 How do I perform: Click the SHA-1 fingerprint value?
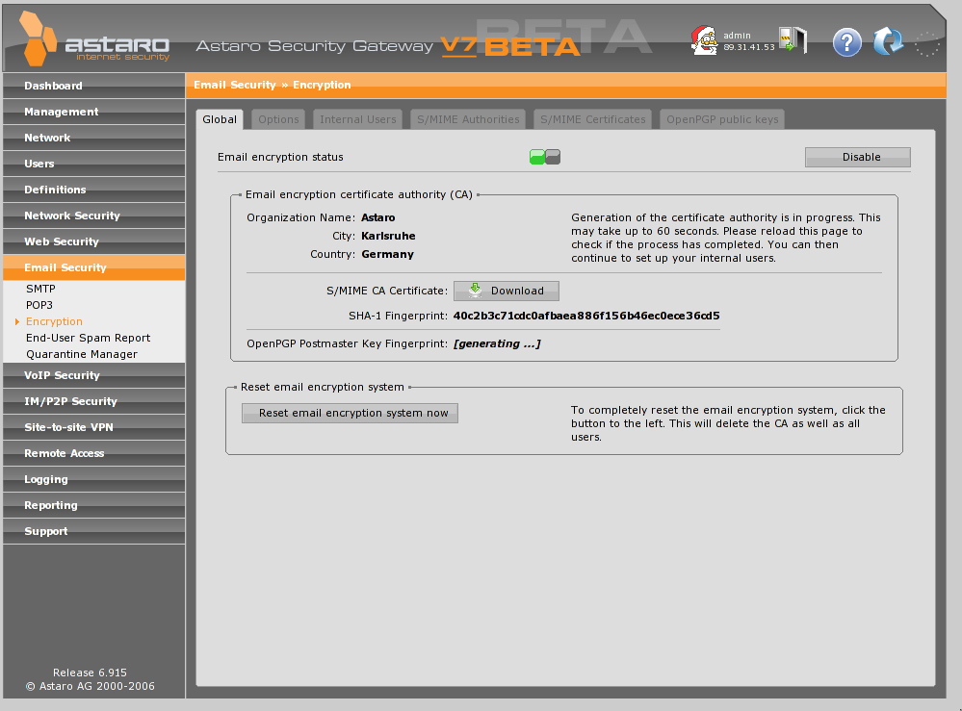[586, 317]
